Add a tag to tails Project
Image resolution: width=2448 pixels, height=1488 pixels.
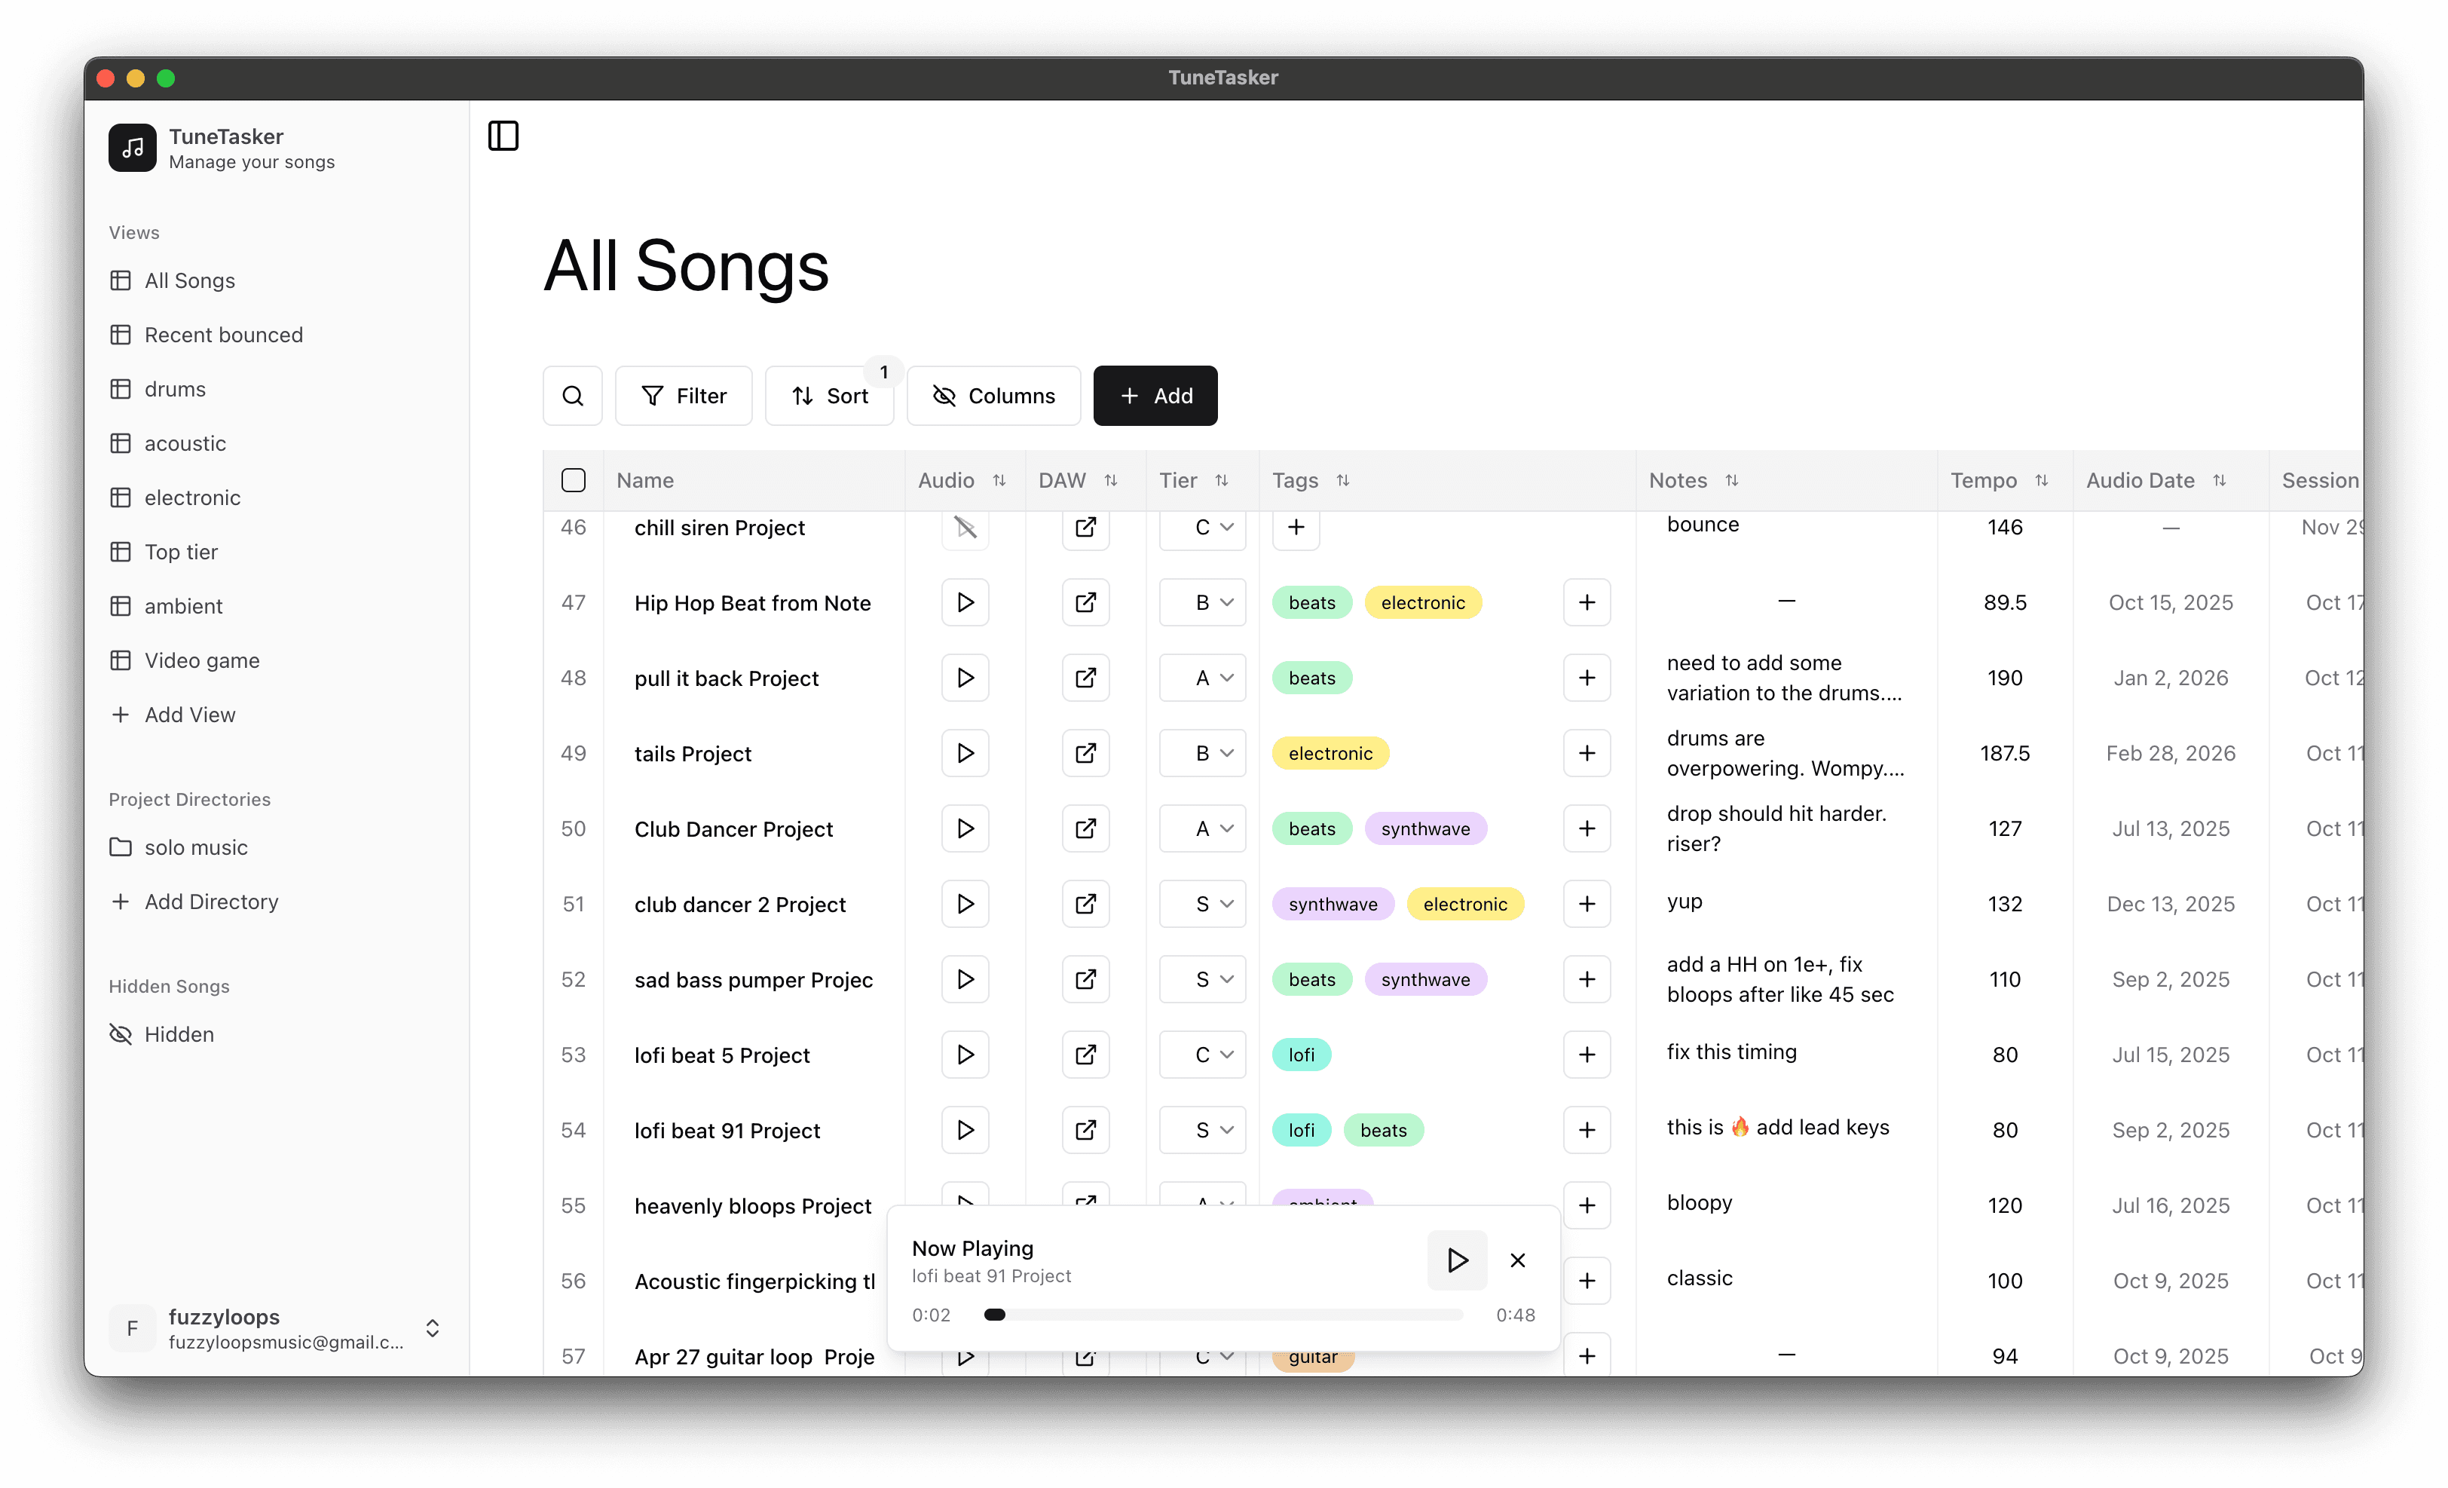click(1587, 753)
